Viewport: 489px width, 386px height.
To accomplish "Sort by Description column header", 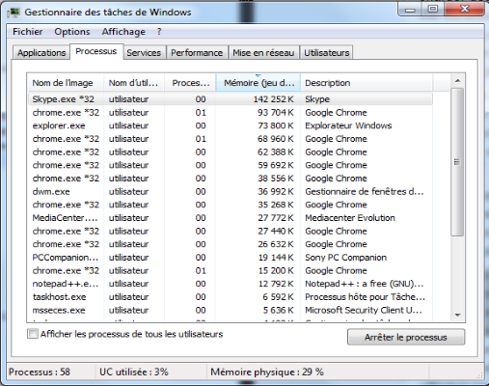I will [x=367, y=83].
